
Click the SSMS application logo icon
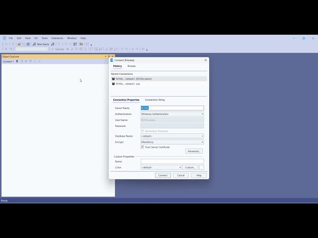click(x=4, y=38)
